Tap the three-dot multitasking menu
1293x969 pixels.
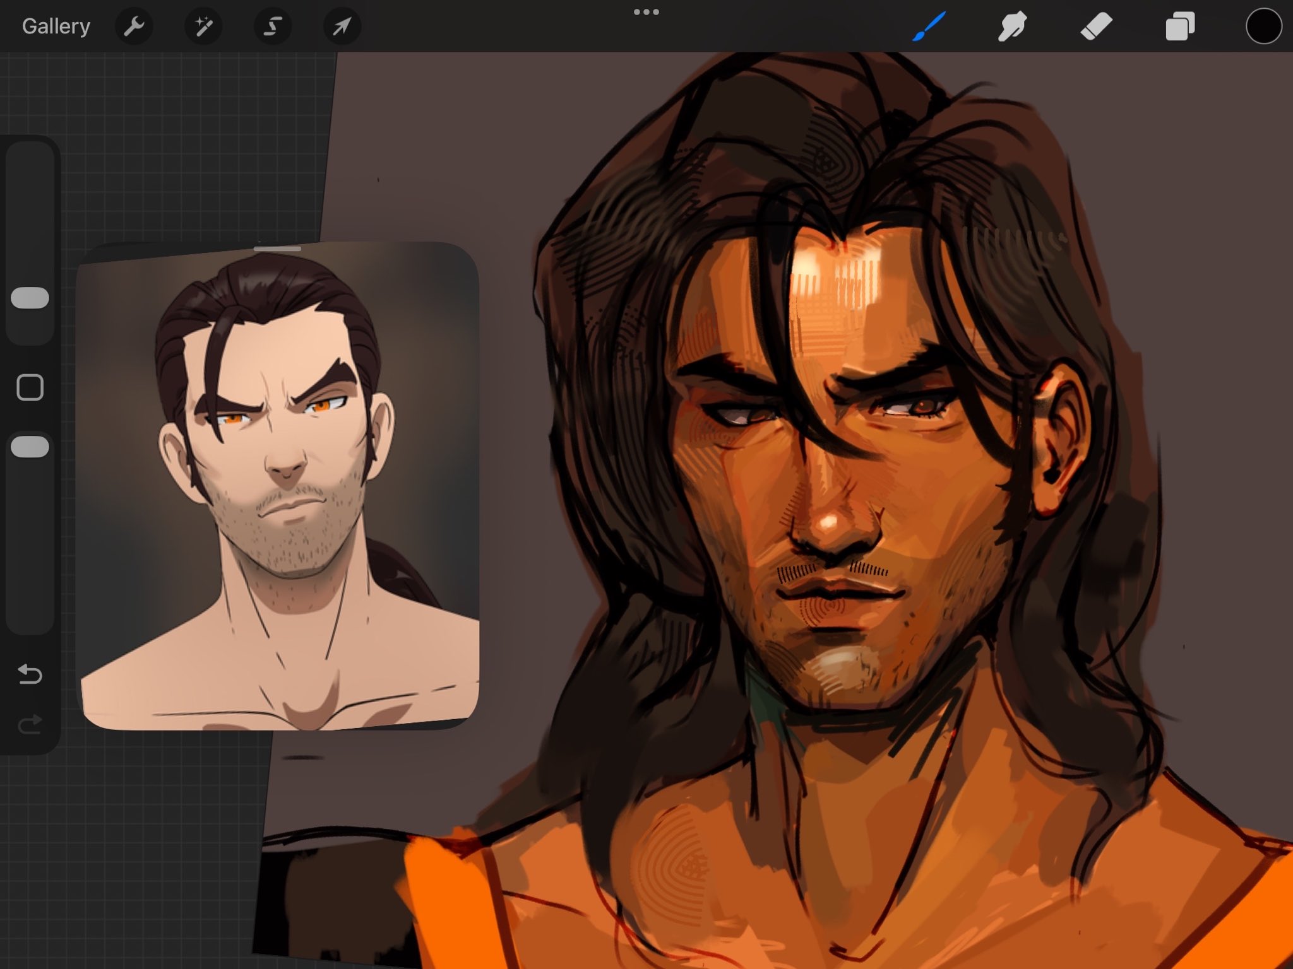(x=646, y=12)
